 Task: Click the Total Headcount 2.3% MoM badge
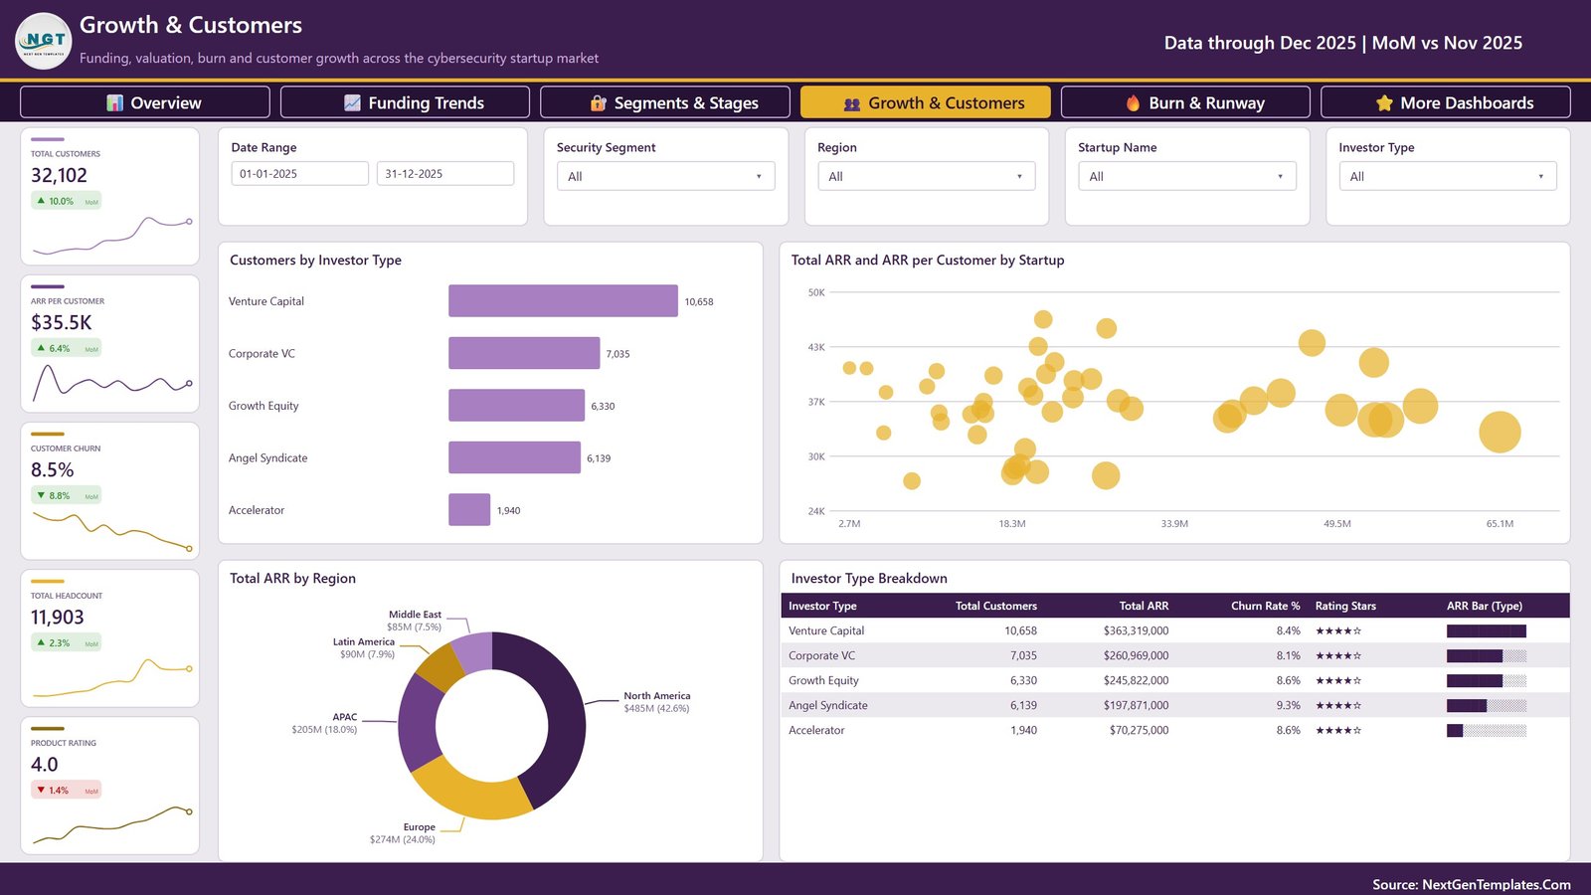(66, 642)
